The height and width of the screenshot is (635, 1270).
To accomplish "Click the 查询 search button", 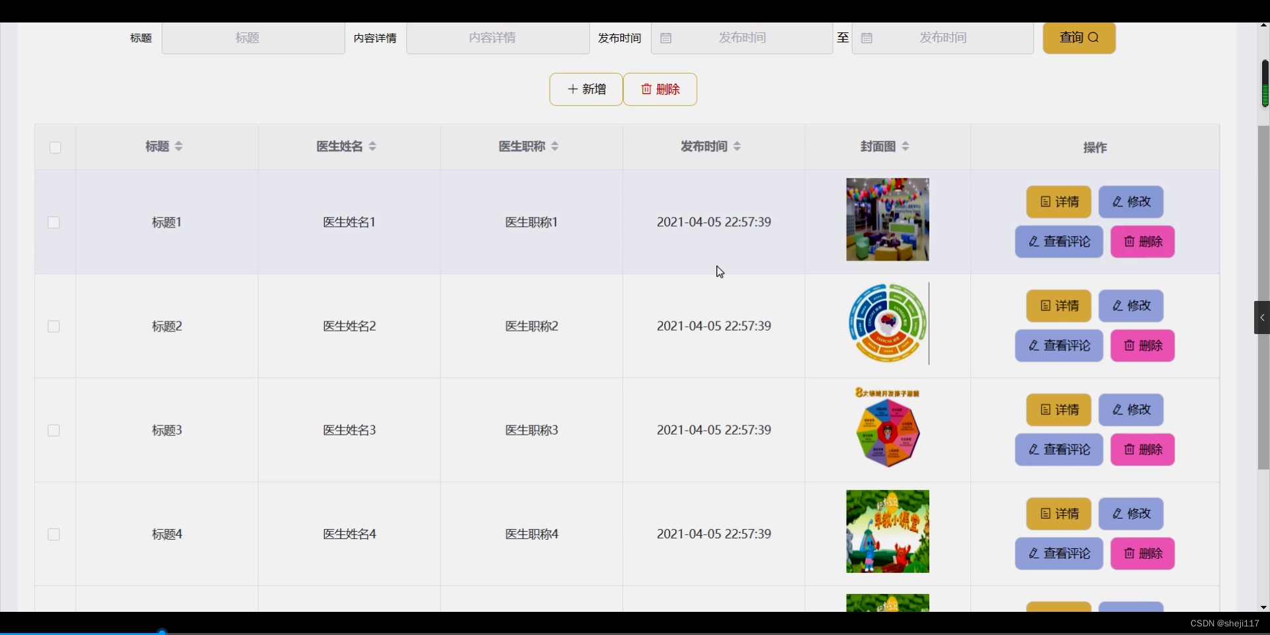I will click(x=1079, y=38).
